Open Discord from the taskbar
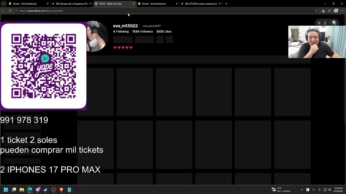 tap(38, 190)
